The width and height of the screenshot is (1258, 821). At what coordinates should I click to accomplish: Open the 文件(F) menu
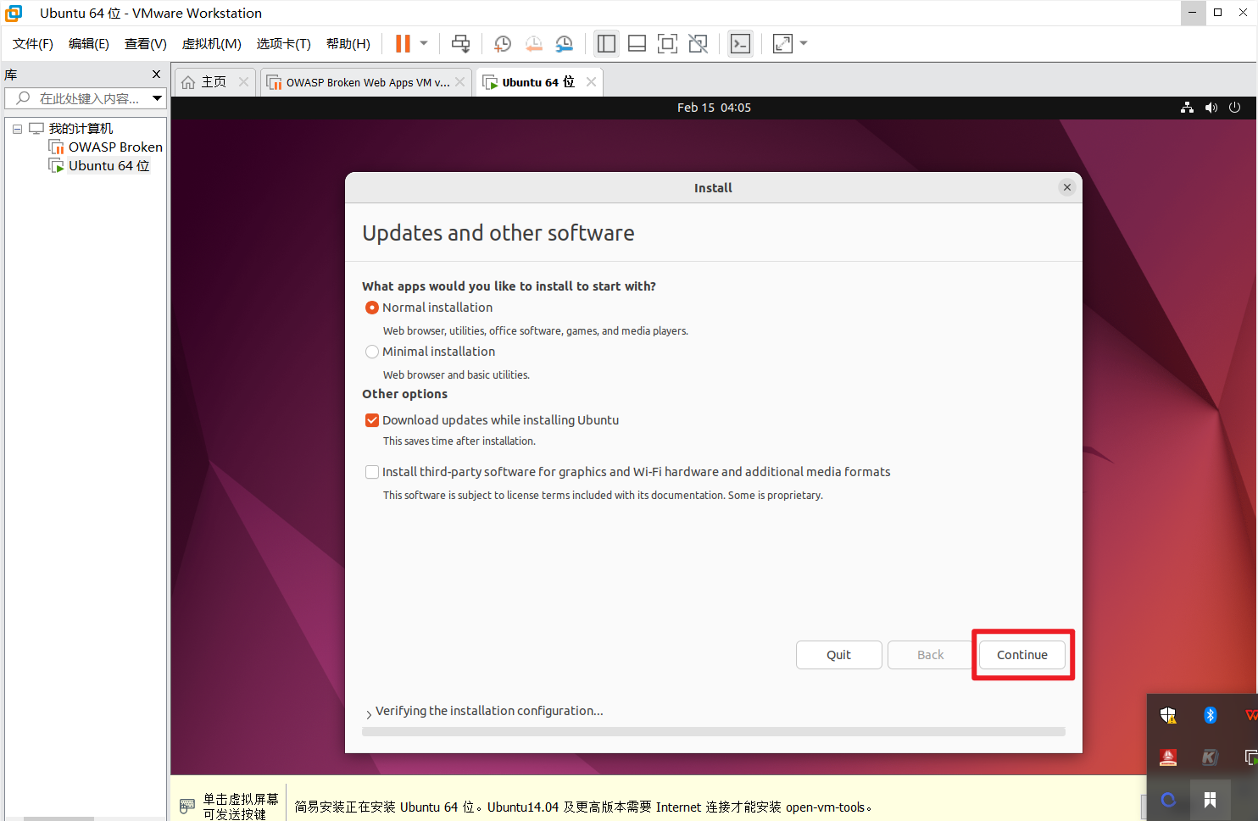(x=33, y=43)
